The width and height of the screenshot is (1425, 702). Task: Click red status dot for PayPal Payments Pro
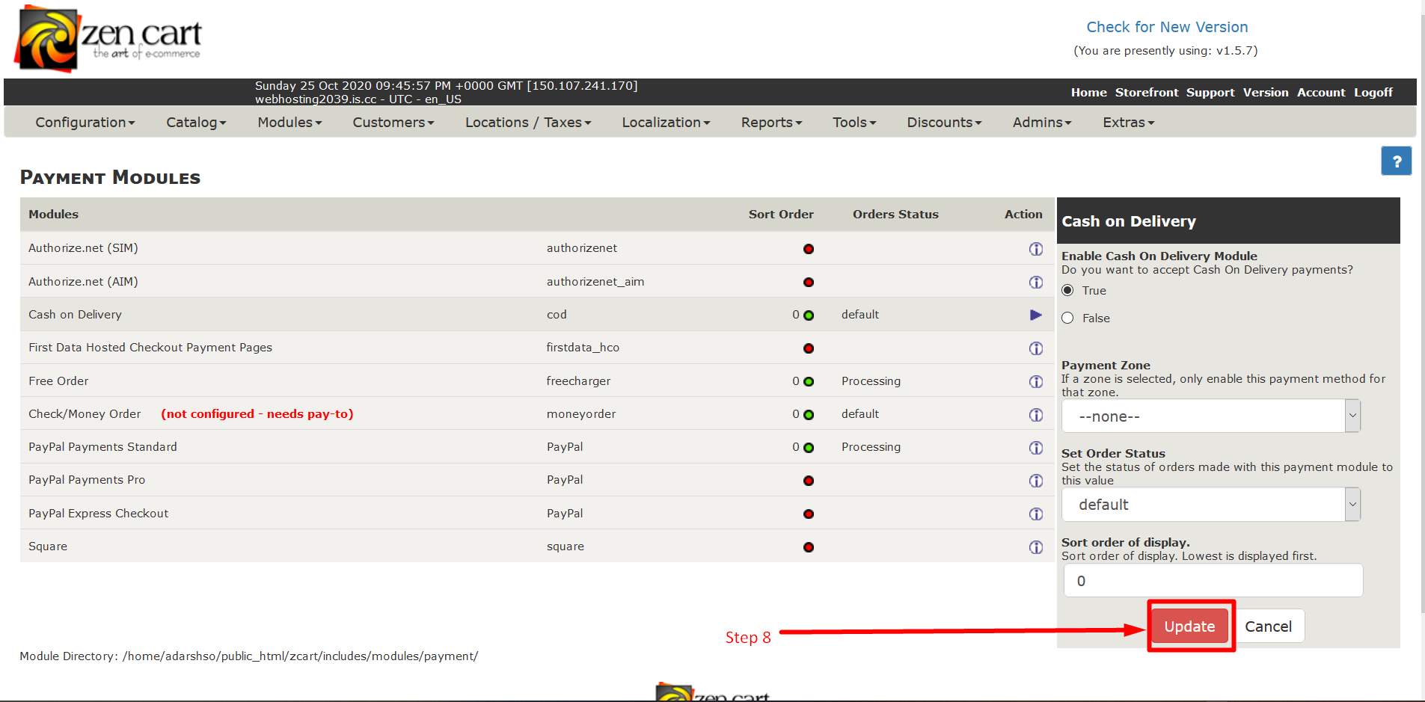click(x=809, y=481)
